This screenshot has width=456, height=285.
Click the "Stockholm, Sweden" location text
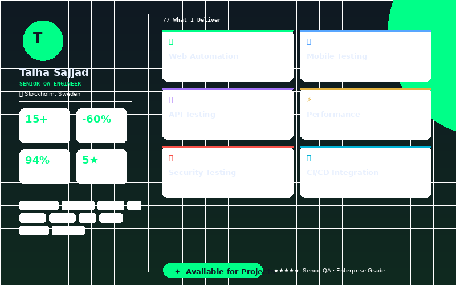[52, 94]
